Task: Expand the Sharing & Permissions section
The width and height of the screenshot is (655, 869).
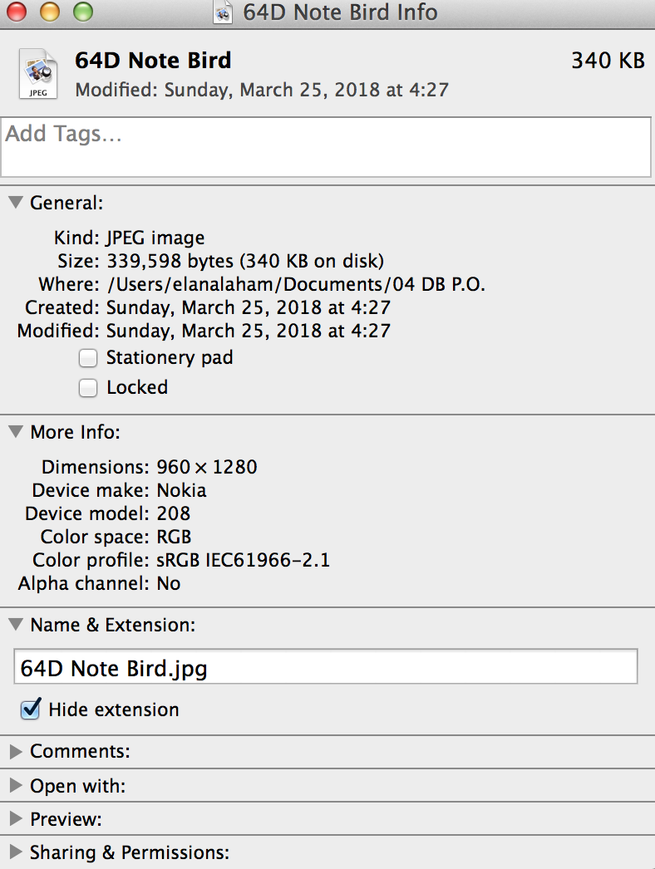Action: (x=16, y=852)
